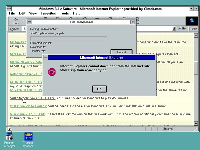Click the Go button

(x=182, y=28)
